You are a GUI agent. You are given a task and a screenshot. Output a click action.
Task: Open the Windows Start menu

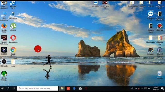2,89
